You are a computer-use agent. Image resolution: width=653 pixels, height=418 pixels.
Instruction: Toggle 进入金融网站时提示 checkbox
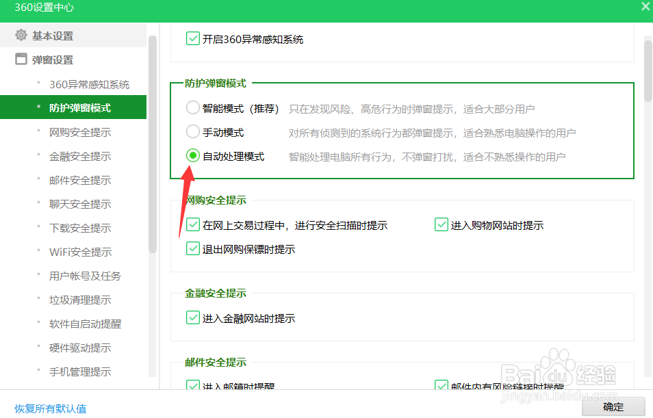[x=193, y=317]
